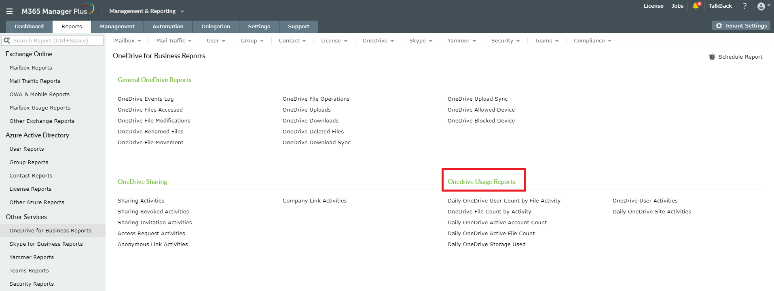Open the help question mark icon
This screenshot has height=291, width=774.
[x=745, y=6]
